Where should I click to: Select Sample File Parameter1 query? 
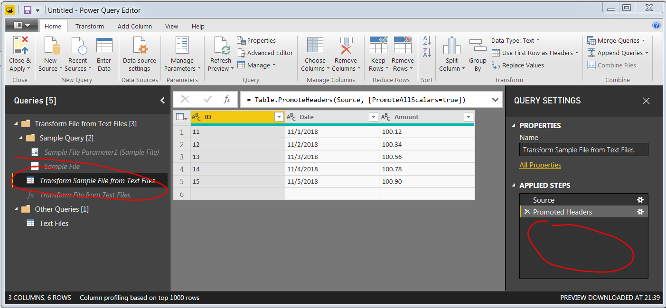click(101, 152)
